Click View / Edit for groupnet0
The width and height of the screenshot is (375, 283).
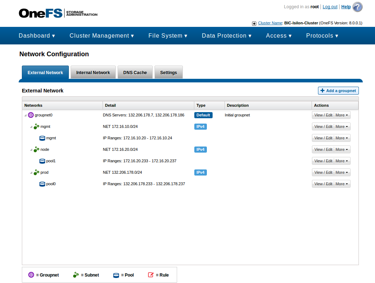323,115
